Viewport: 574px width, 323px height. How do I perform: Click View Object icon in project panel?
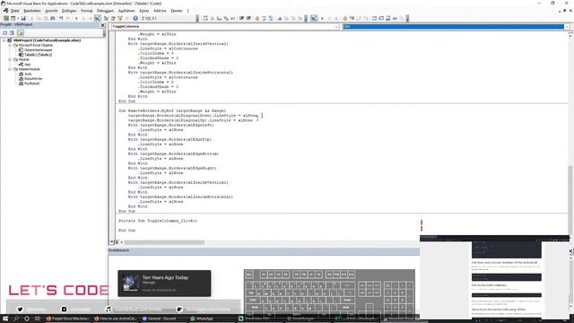tap(12, 32)
